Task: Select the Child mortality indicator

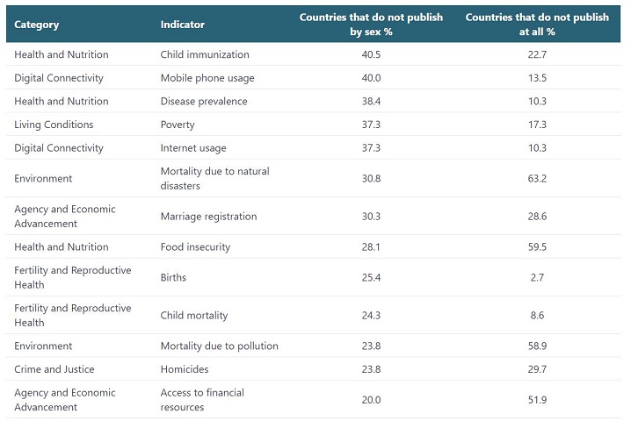Action: (193, 316)
